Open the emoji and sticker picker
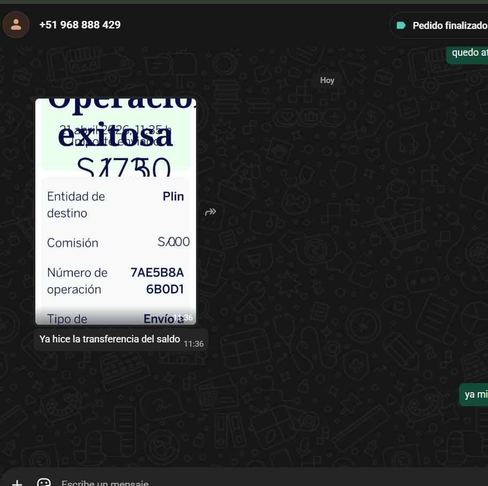Viewport: 488px width, 486px height. [44, 483]
